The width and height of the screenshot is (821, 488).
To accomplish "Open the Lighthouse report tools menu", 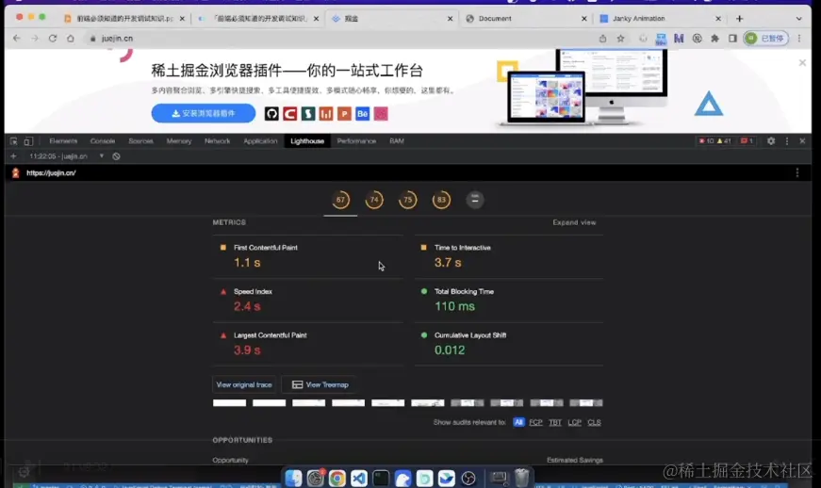I will point(796,173).
